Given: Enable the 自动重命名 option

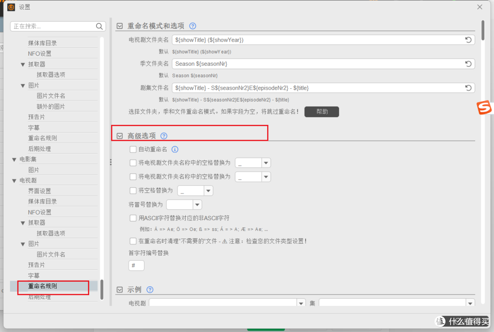Looking at the screenshot, I should pyautogui.click(x=133, y=149).
